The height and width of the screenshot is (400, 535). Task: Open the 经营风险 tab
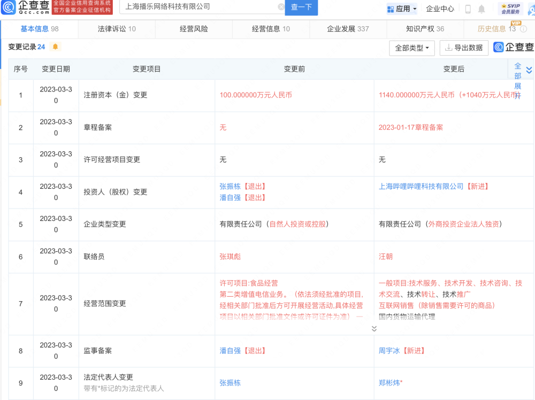[194, 29]
